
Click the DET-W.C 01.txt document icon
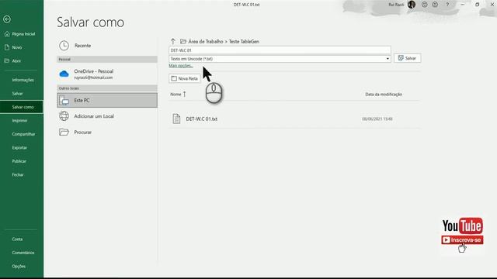coord(176,119)
